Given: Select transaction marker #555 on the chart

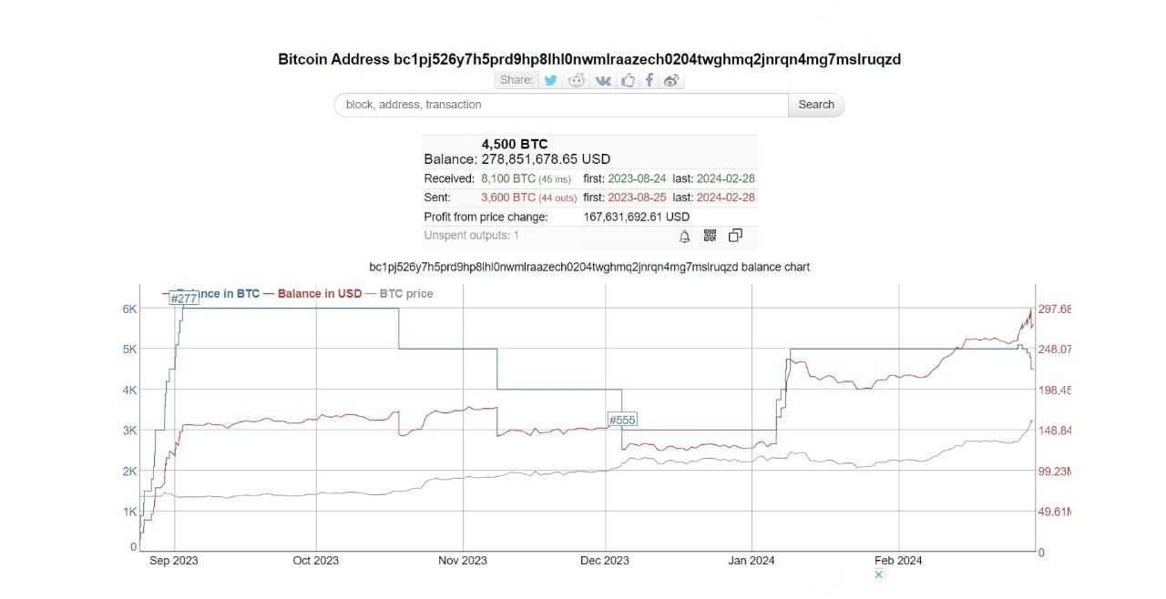Looking at the screenshot, I should 623,419.
